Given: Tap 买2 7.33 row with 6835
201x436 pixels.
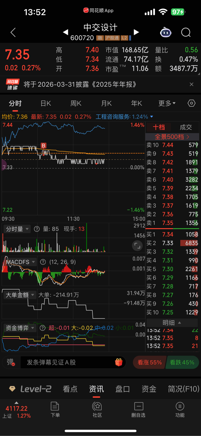Looking at the screenshot, I should tap(172, 243).
